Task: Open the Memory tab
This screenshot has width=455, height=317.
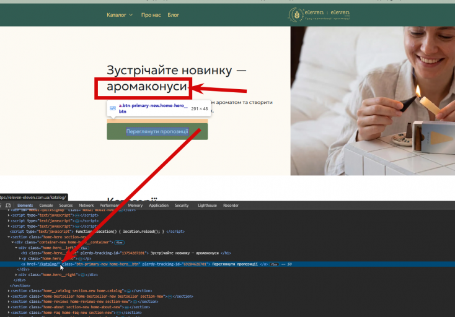Action: (135, 205)
